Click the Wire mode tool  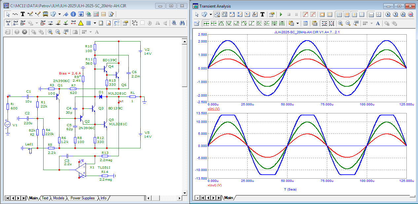[30, 14]
